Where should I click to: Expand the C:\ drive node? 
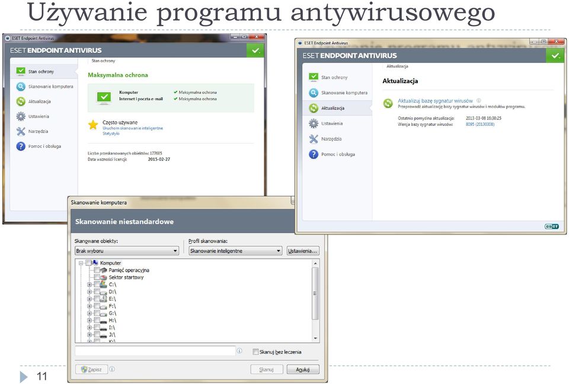[89, 284]
